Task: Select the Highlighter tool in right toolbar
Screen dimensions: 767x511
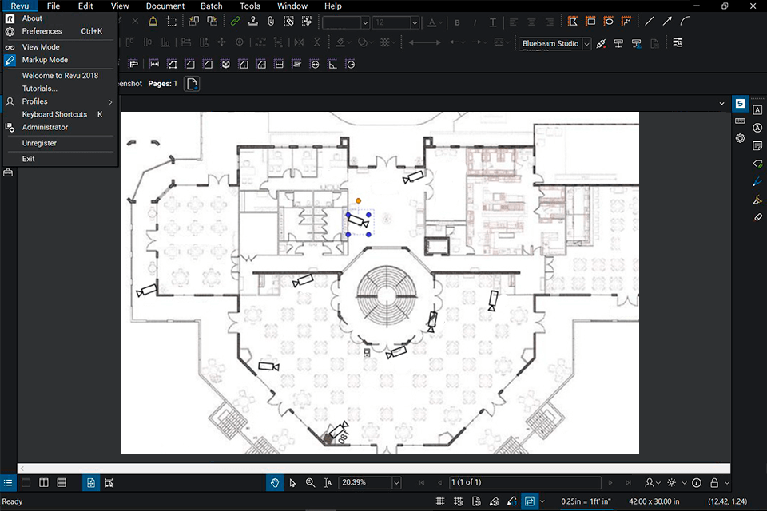Action: pyautogui.click(x=757, y=200)
